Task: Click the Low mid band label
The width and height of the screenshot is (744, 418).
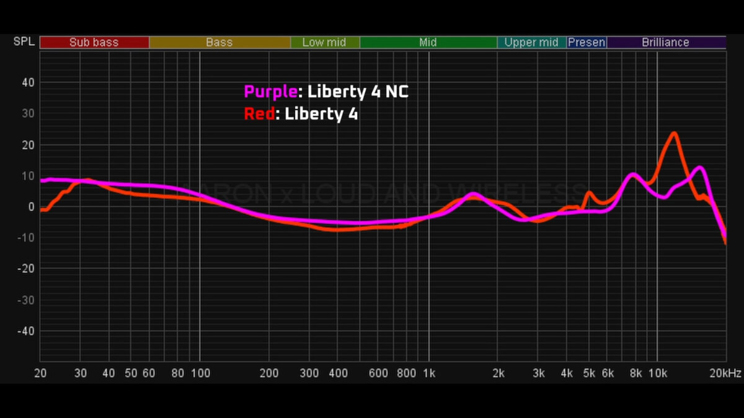Action: coord(324,43)
